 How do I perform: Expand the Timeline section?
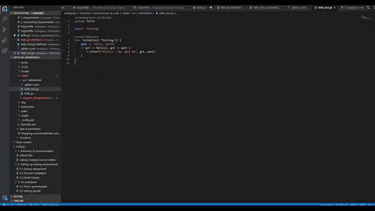(35, 200)
